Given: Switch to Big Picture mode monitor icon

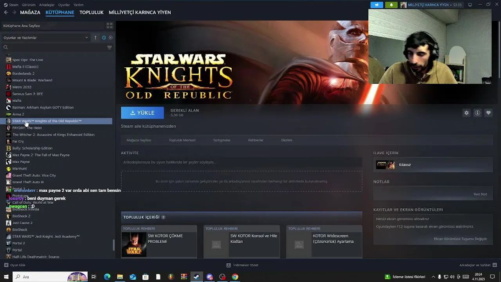Looking at the screenshot, I should coord(470,5).
